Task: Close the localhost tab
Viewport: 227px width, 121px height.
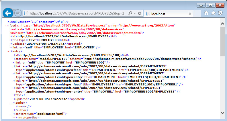Action: 190,14
